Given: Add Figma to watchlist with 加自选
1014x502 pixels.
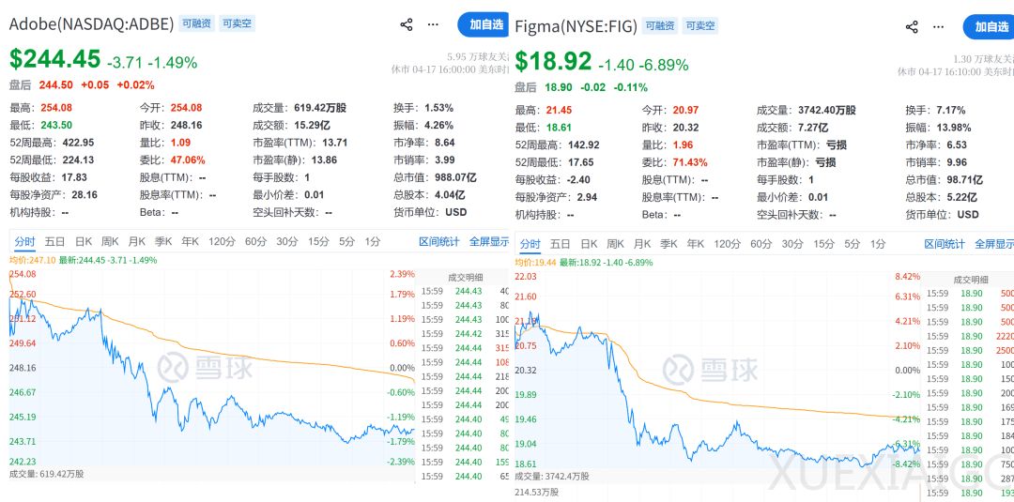Looking at the screenshot, I should click(x=990, y=27).
